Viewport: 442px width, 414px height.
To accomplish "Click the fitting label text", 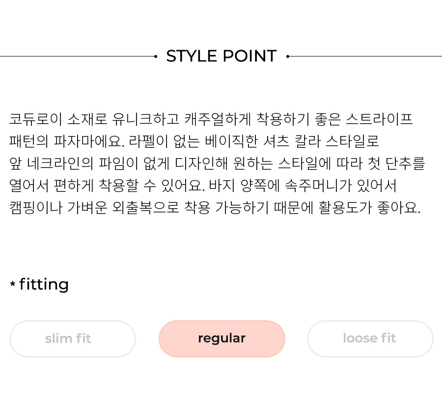I will tap(44, 284).
